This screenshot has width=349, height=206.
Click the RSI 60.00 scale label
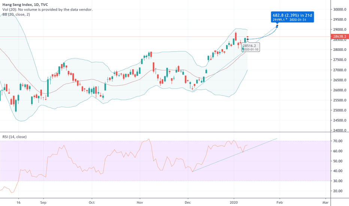(x=338, y=151)
